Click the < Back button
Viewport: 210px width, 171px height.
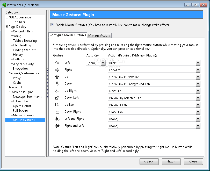tap(149, 161)
